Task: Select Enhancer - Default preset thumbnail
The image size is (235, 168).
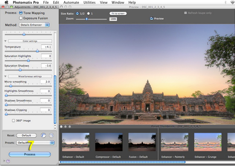Action: tap(76, 142)
